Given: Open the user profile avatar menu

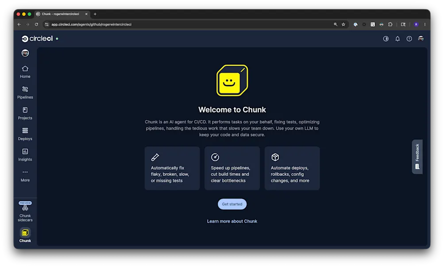Looking at the screenshot, I should (421, 39).
